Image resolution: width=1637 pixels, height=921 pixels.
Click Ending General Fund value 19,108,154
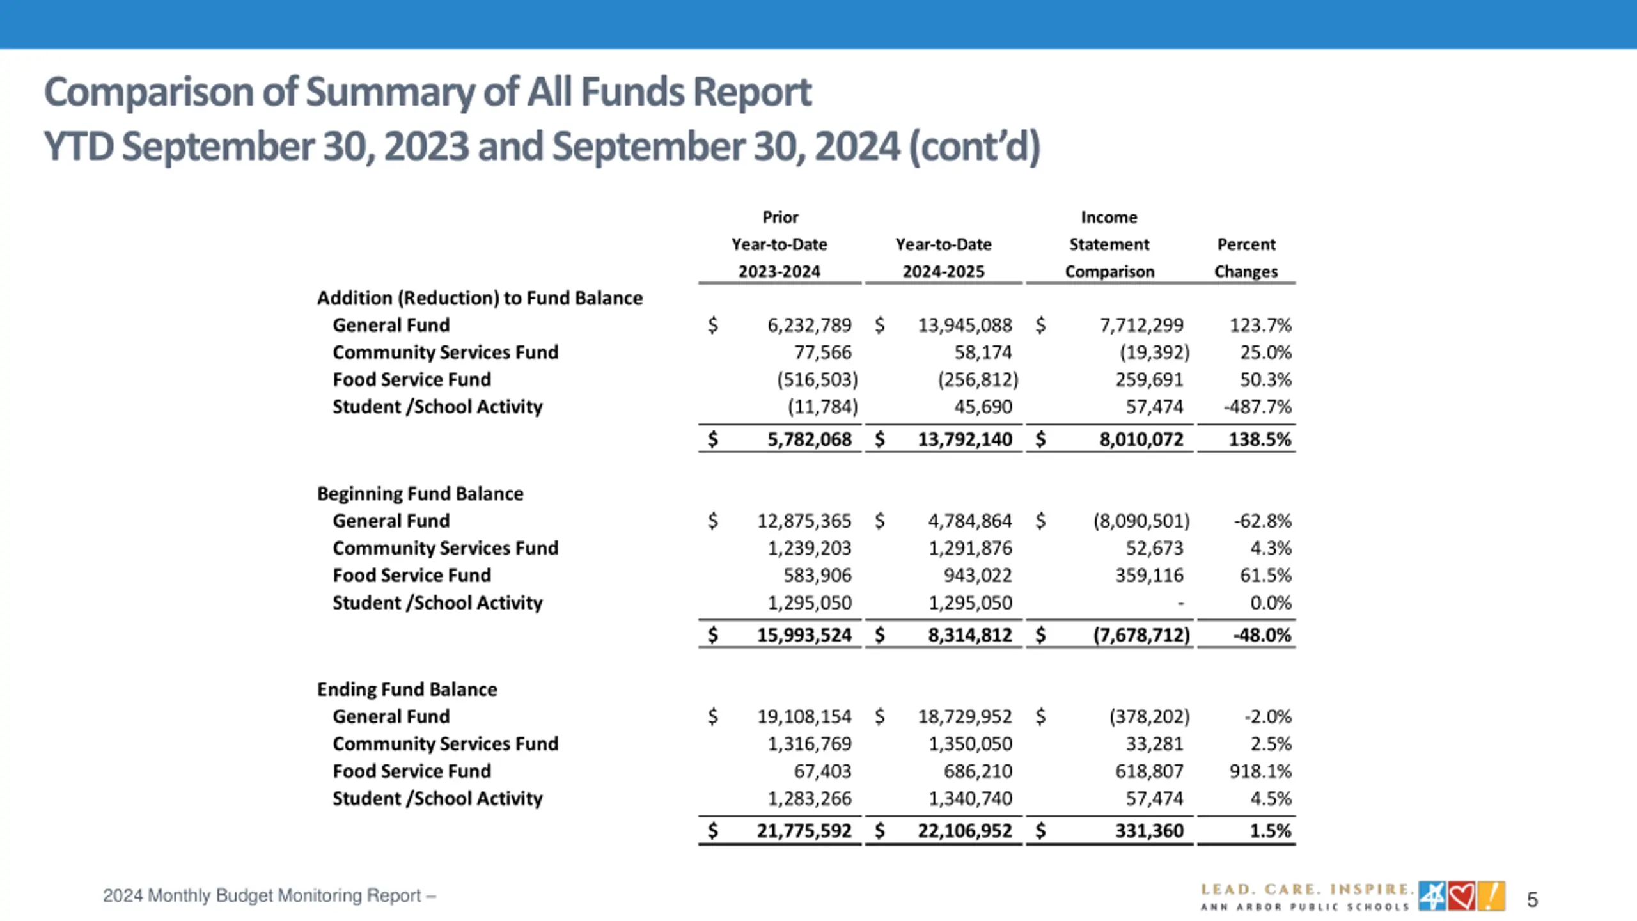pyautogui.click(x=804, y=717)
